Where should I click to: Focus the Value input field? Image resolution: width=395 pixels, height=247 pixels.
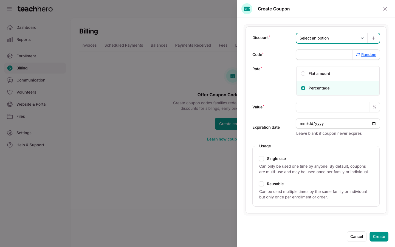(333, 107)
